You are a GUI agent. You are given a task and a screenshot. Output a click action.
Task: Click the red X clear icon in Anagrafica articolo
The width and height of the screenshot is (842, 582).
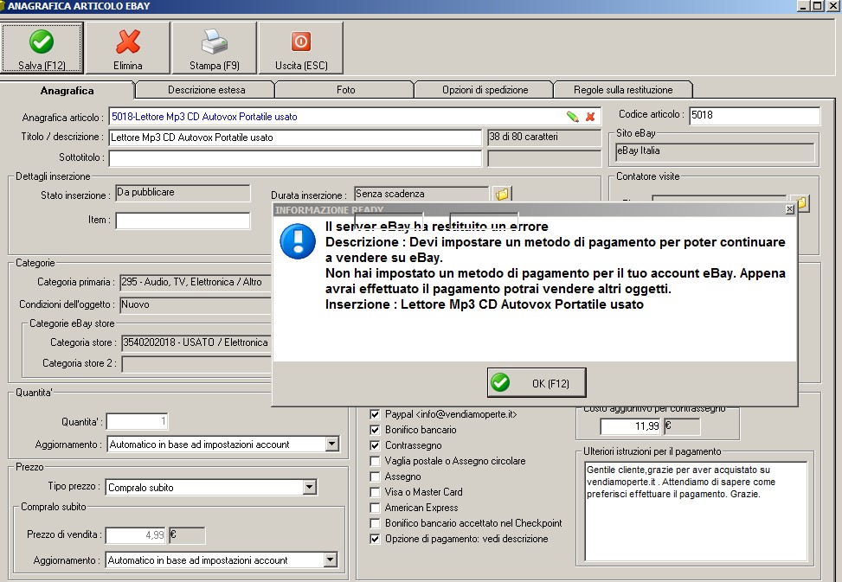coord(590,117)
